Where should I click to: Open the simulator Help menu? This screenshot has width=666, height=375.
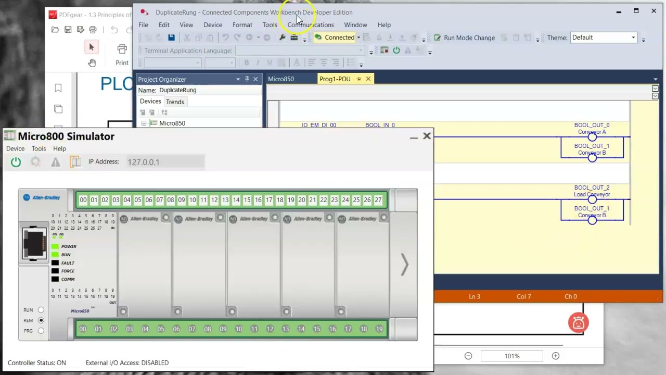59,149
